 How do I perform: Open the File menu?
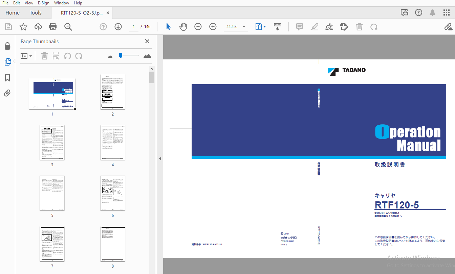click(x=5, y=3)
